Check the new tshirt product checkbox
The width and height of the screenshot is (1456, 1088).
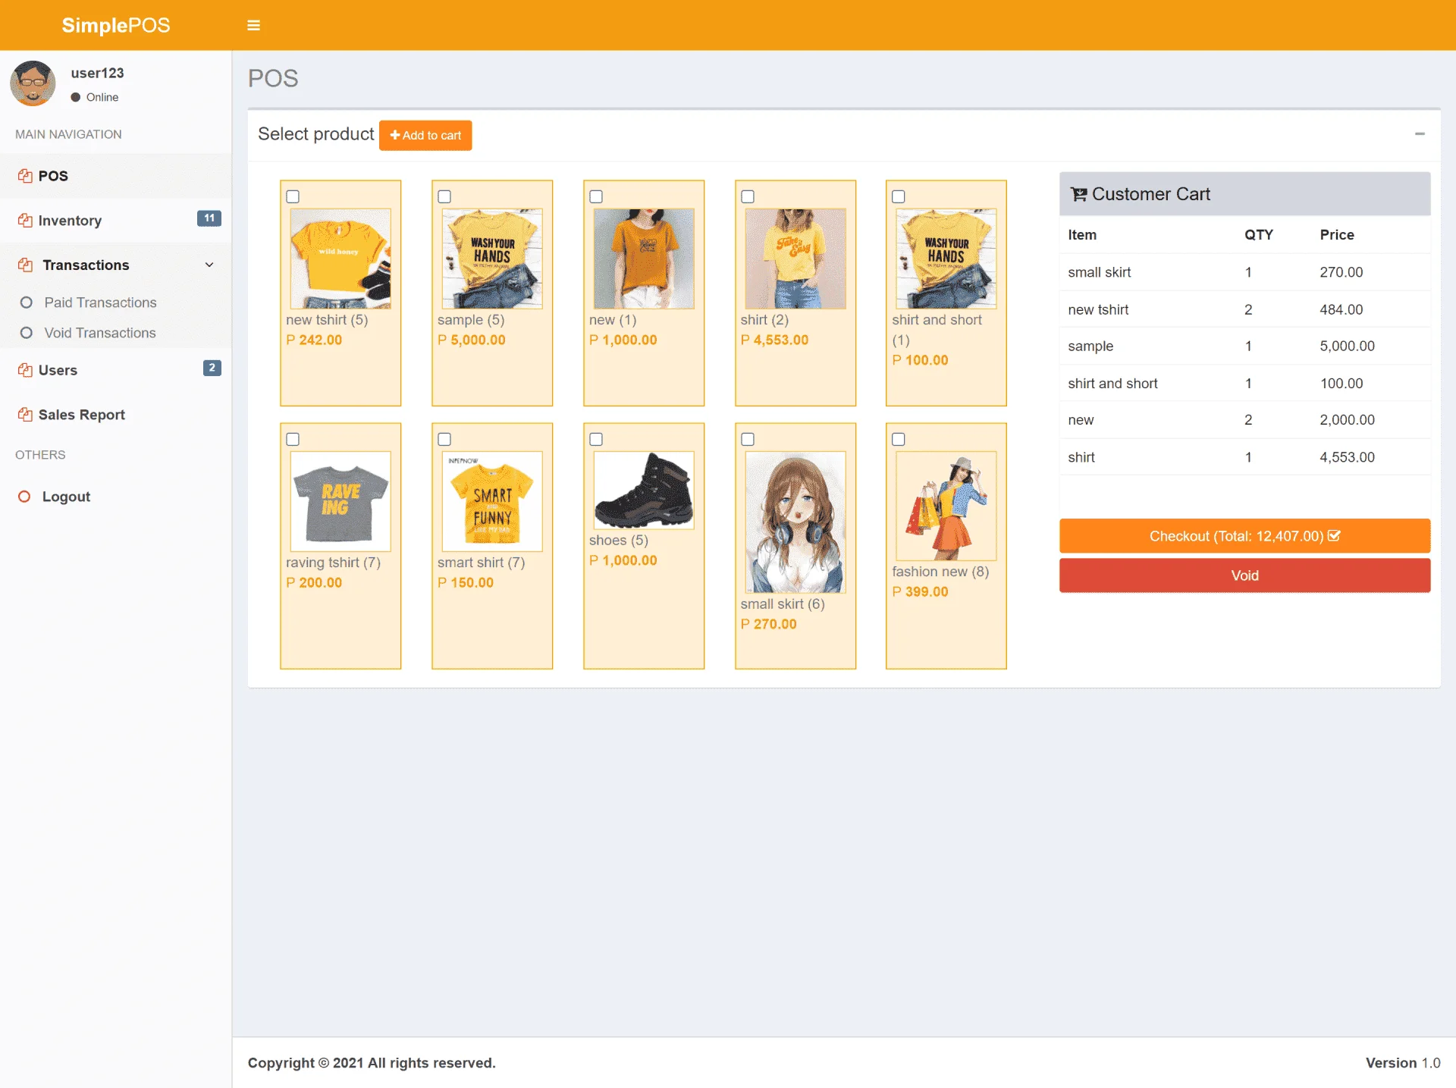293,196
